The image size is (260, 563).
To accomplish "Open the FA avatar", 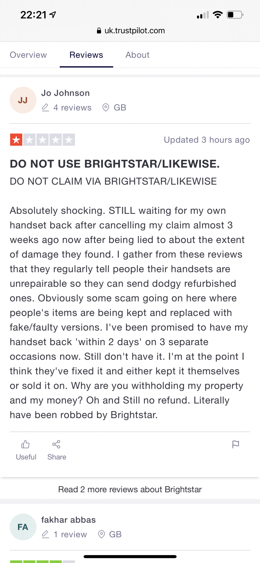I will point(23,527).
